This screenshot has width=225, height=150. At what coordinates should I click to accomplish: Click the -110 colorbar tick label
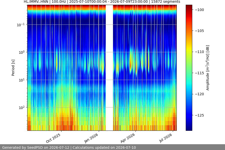199,52
